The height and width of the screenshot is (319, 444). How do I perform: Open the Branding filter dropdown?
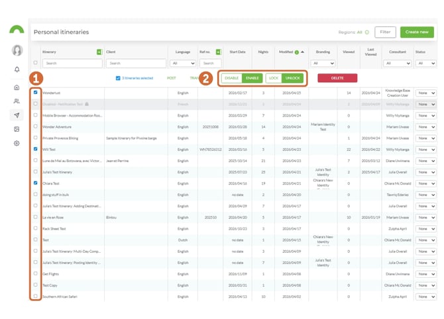[x=323, y=64]
